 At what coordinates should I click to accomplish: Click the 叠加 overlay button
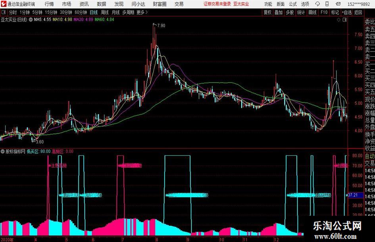(279, 12)
